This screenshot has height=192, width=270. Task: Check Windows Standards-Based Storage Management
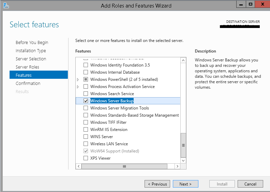coord(86,115)
